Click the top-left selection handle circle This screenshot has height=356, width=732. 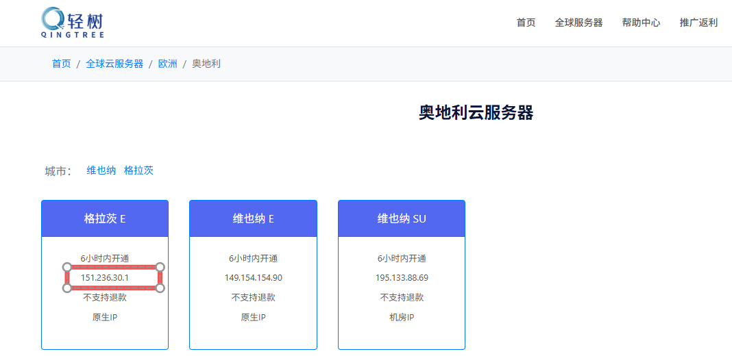[x=66, y=267]
